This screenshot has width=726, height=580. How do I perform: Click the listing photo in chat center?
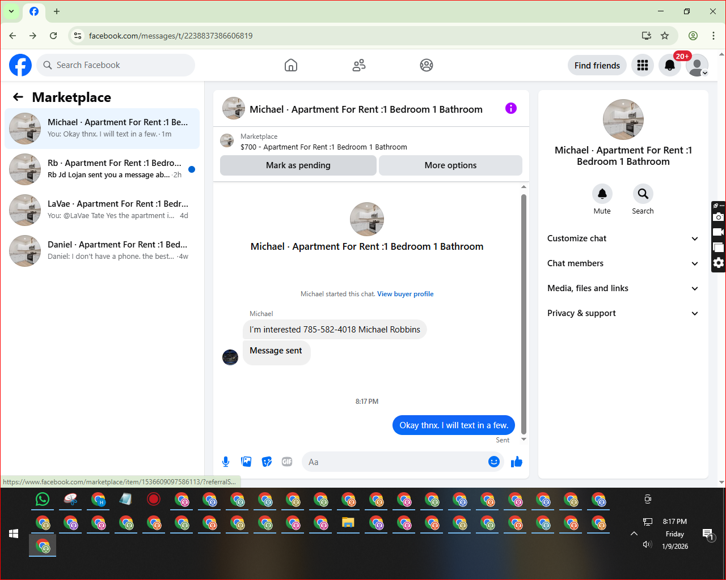(367, 219)
